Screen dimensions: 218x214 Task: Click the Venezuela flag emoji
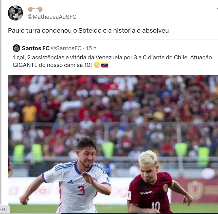(105, 65)
